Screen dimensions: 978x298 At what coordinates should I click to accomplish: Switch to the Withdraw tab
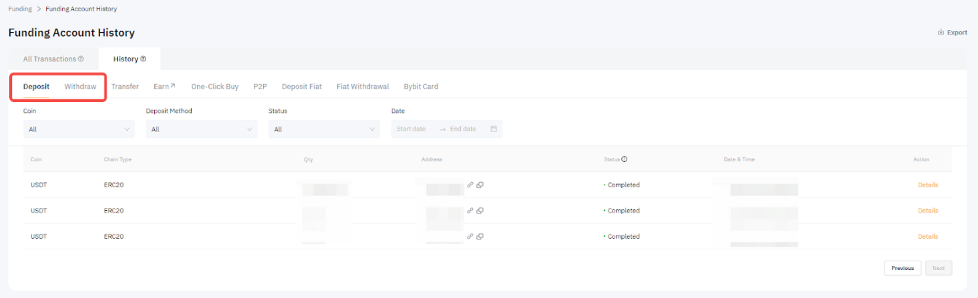80,87
